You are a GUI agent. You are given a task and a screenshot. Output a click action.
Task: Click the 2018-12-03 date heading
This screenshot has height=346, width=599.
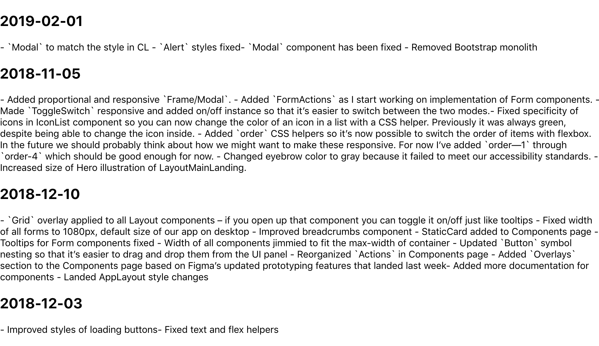tap(41, 303)
